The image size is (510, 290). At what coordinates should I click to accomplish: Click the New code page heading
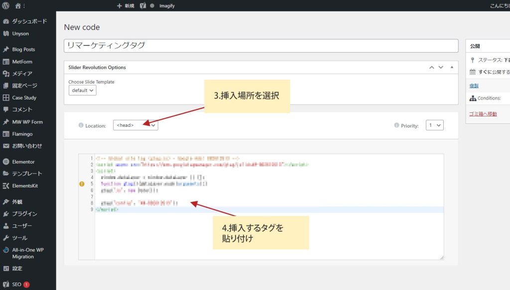(82, 27)
